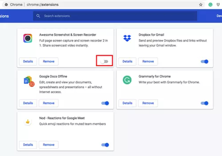Viewport: 222px width, 156px height.
Task: Click the Grammarly for Chrome logo
Action: pos(127,80)
